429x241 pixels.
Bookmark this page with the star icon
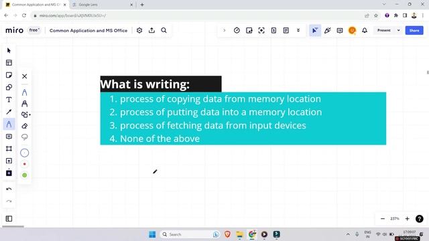click(x=376, y=15)
